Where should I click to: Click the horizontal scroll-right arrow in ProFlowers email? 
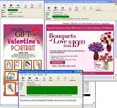(x=114, y=77)
